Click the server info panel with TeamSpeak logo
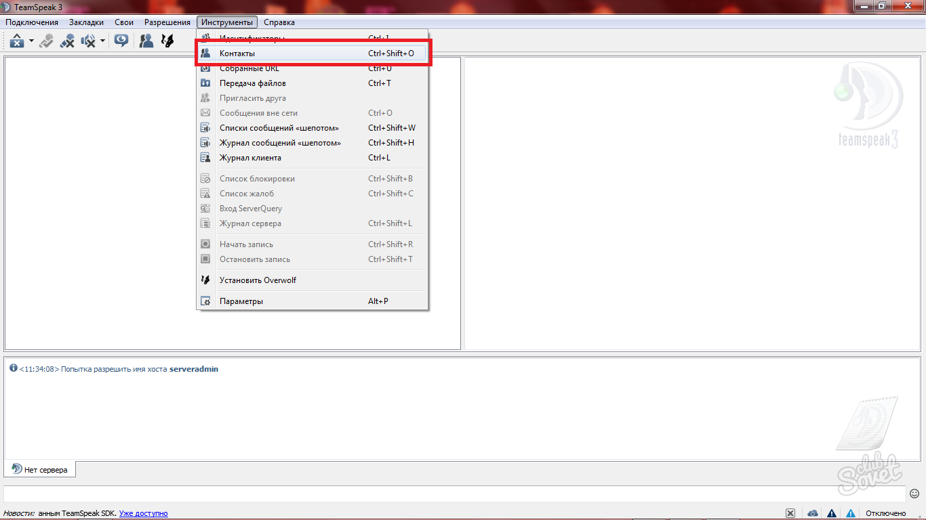Screen dimensions: 926x520 pyautogui.click(x=693, y=203)
